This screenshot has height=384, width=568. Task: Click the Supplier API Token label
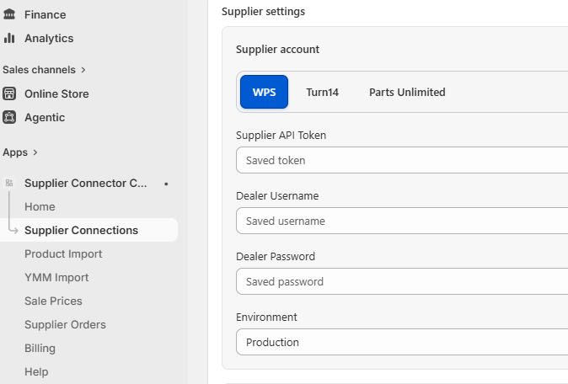[x=281, y=136]
